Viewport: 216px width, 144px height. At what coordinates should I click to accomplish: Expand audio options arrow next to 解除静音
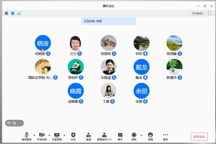[34, 135]
